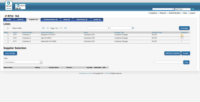
Task: Click the Demo 6 QLM logo
Action: click(x=21, y=7)
